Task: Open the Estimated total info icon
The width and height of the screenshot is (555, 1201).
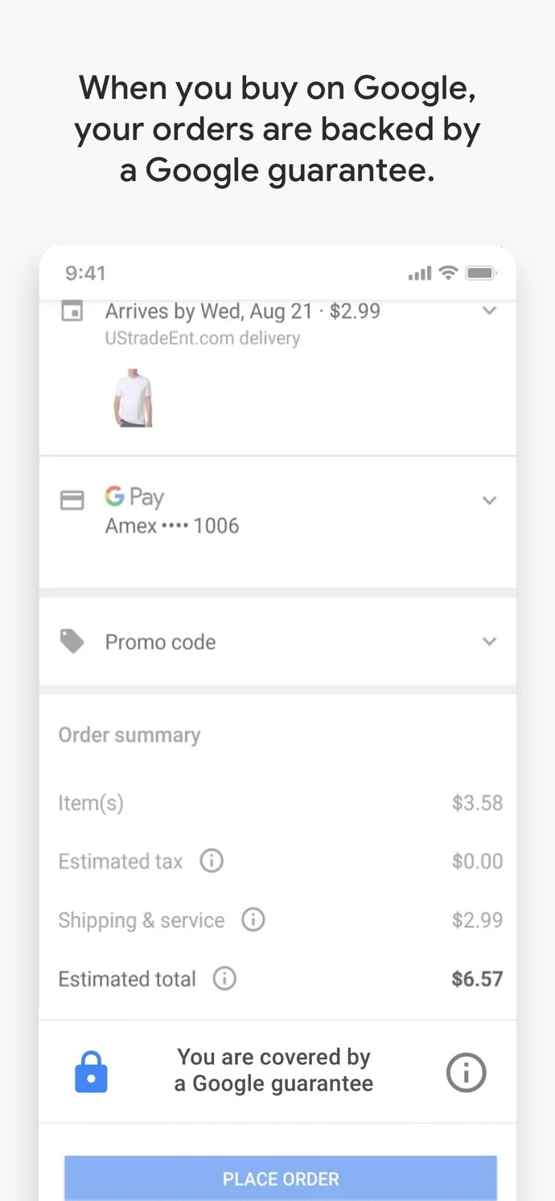Action: point(224,978)
